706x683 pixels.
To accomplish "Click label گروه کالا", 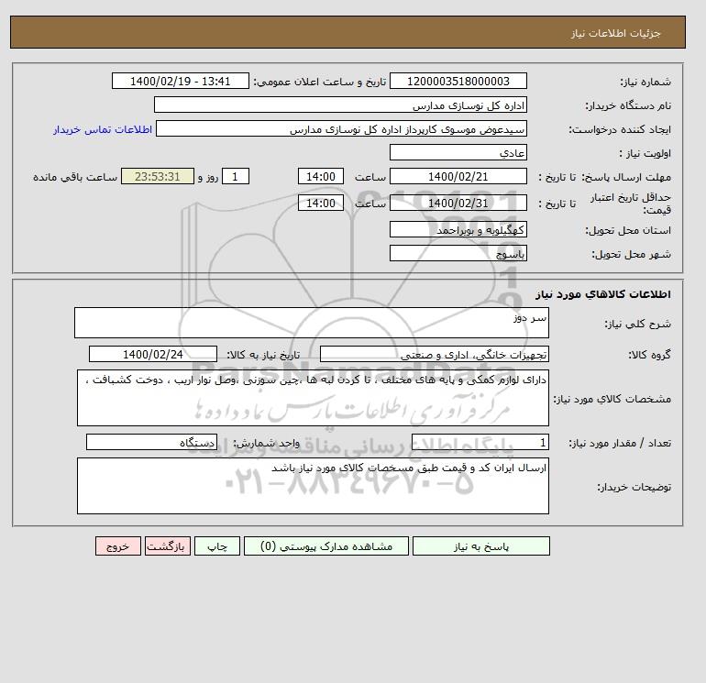I will coord(650,355).
